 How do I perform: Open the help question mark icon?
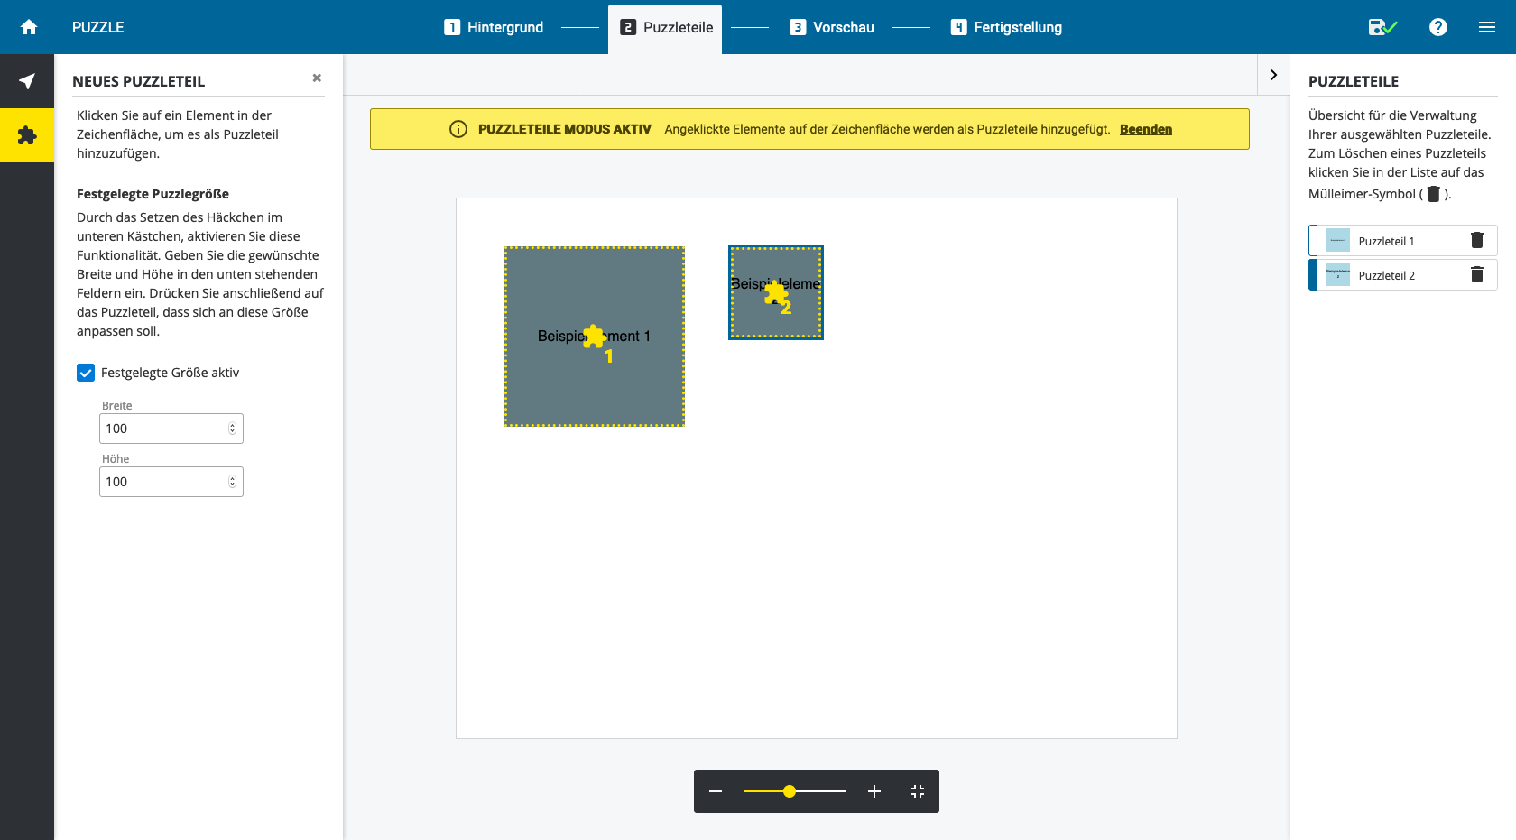[1438, 27]
